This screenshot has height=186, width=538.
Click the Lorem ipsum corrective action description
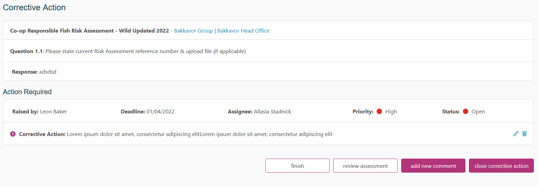point(199,134)
